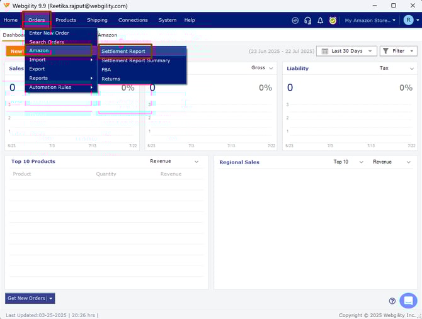Click Returns in the Amazon submenu
Screen dimensions: 422x319
click(x=111, y=79)
